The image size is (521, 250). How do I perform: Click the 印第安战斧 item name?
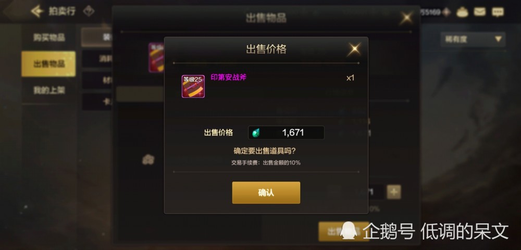[x=229, y=78]
